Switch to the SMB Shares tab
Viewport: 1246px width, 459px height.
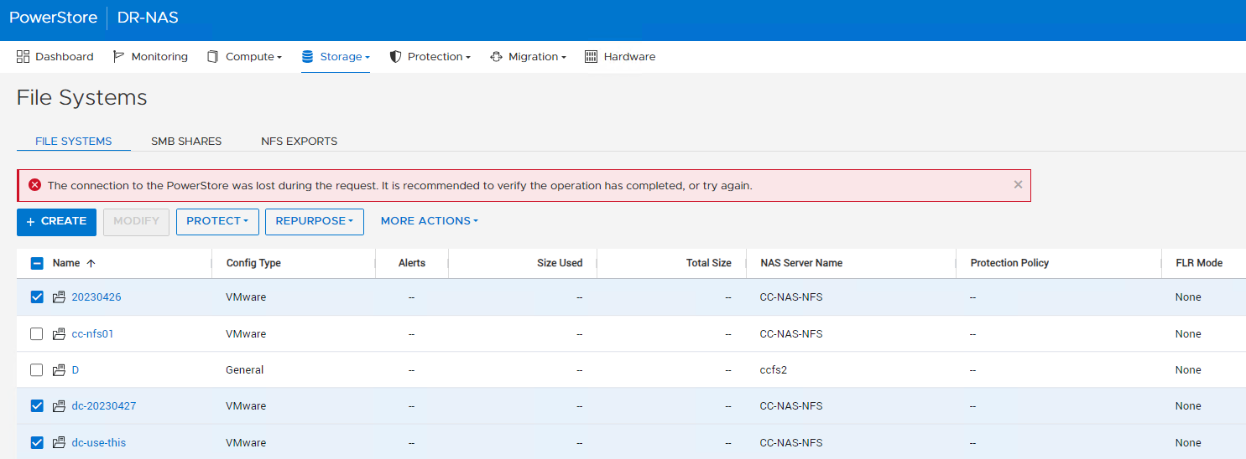pos(186,142)
